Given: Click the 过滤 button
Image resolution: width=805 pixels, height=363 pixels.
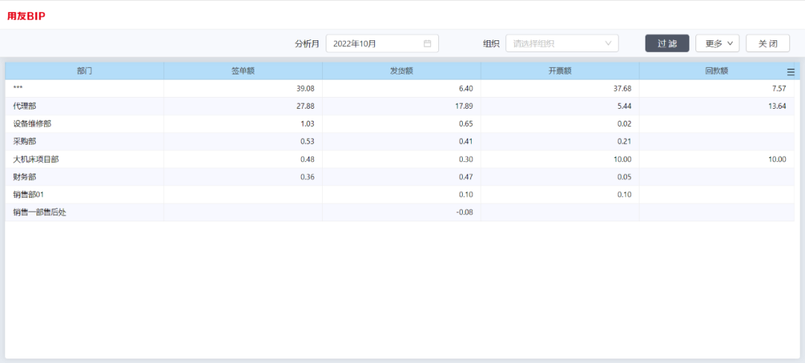Looking at the screenshot, I should tap(667, 44).
